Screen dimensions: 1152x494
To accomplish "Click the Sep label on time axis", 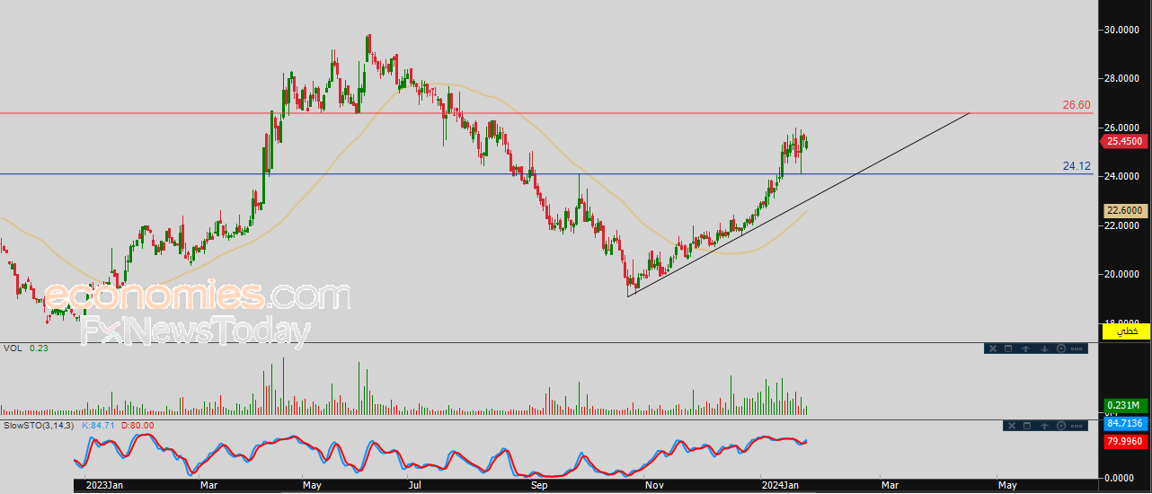I will tap(538, 485).
